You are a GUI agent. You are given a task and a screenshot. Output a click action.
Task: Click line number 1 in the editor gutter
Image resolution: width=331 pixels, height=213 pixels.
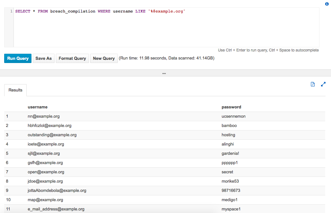tap(11, 11)
